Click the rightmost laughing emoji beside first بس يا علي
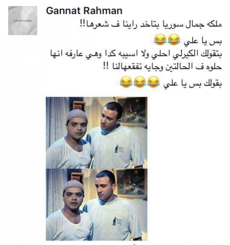The image size is (230, 245). coord(174,40)
